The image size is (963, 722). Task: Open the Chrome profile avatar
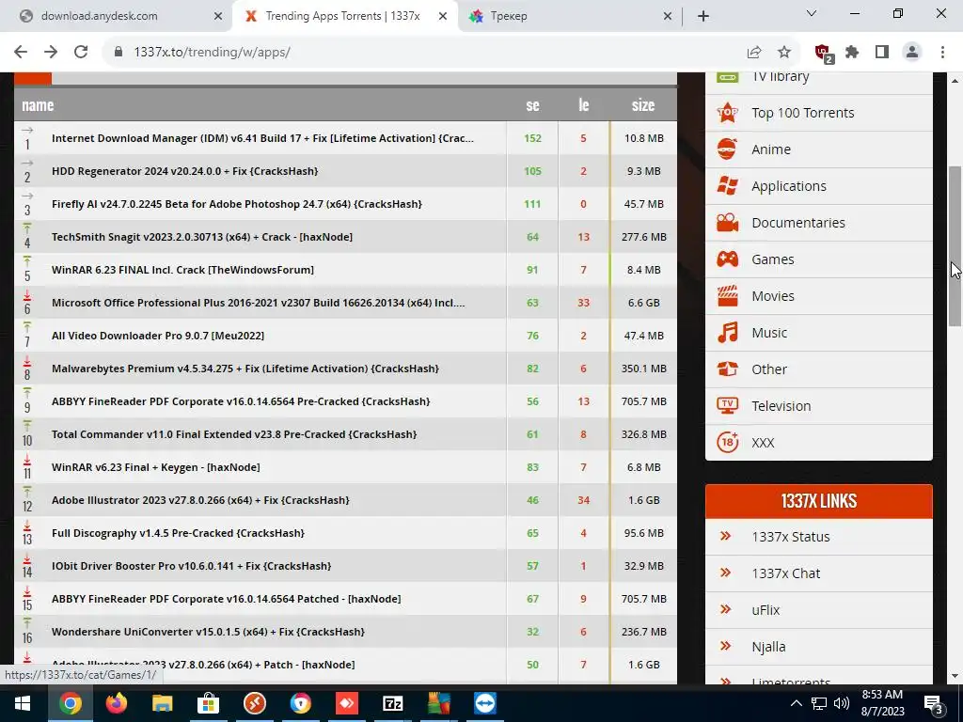tap(912, 52)
